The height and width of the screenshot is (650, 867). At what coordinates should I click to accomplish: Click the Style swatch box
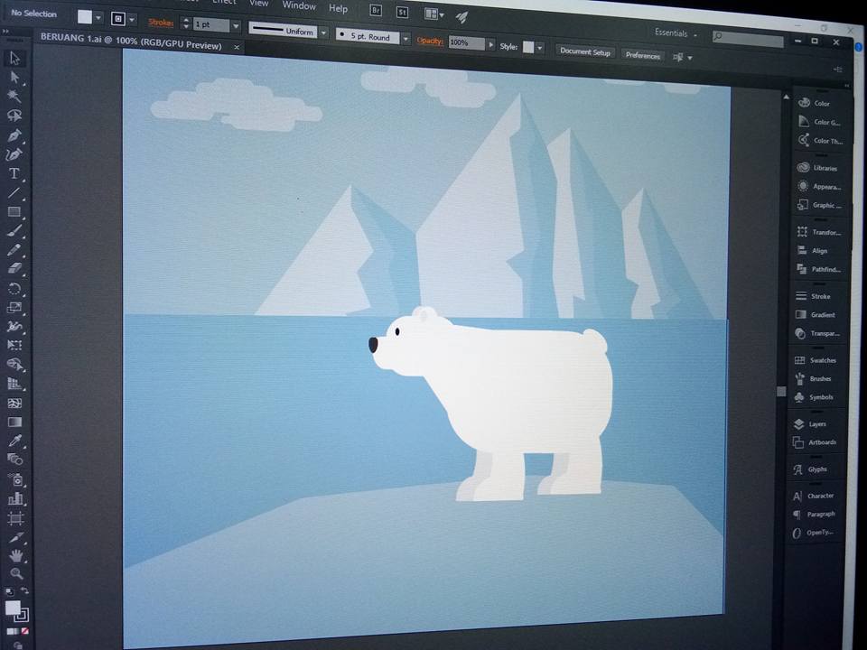[x=528, y=48]
